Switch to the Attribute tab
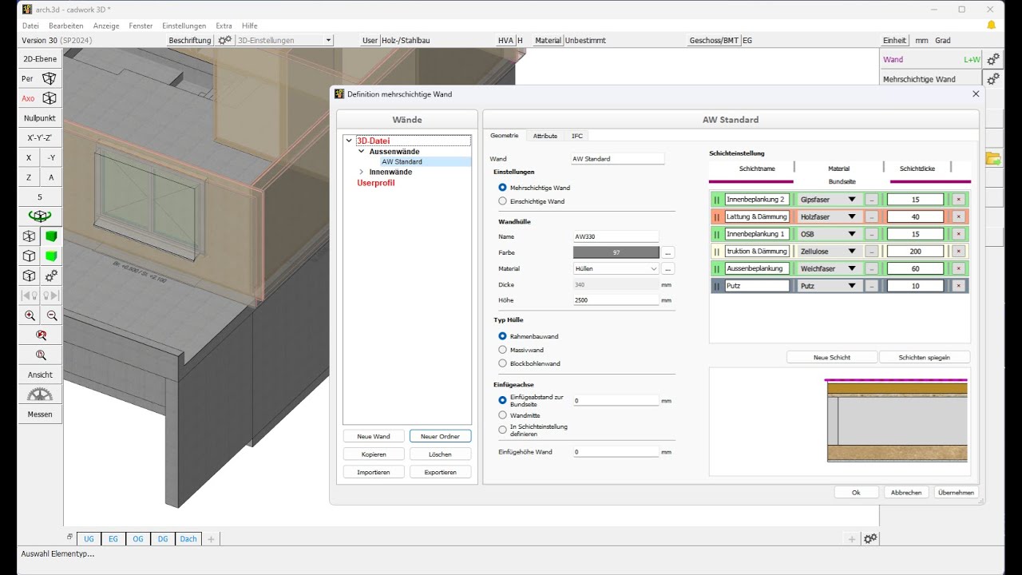The height and width of the screenshot is (575, 1022). coord(545,136)
